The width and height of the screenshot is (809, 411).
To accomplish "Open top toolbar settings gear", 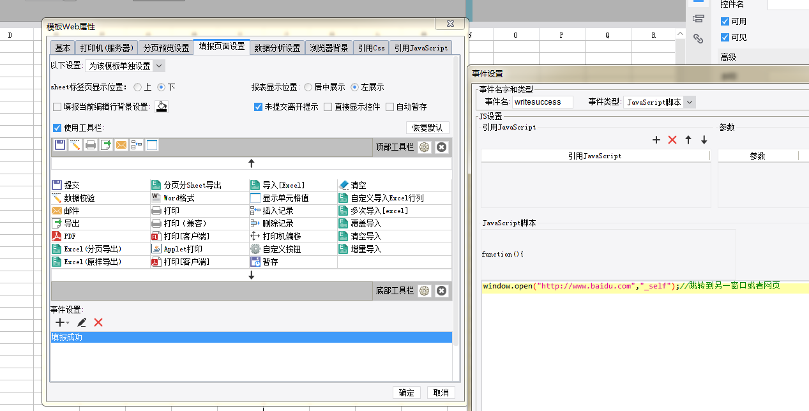I will (424, 147).
